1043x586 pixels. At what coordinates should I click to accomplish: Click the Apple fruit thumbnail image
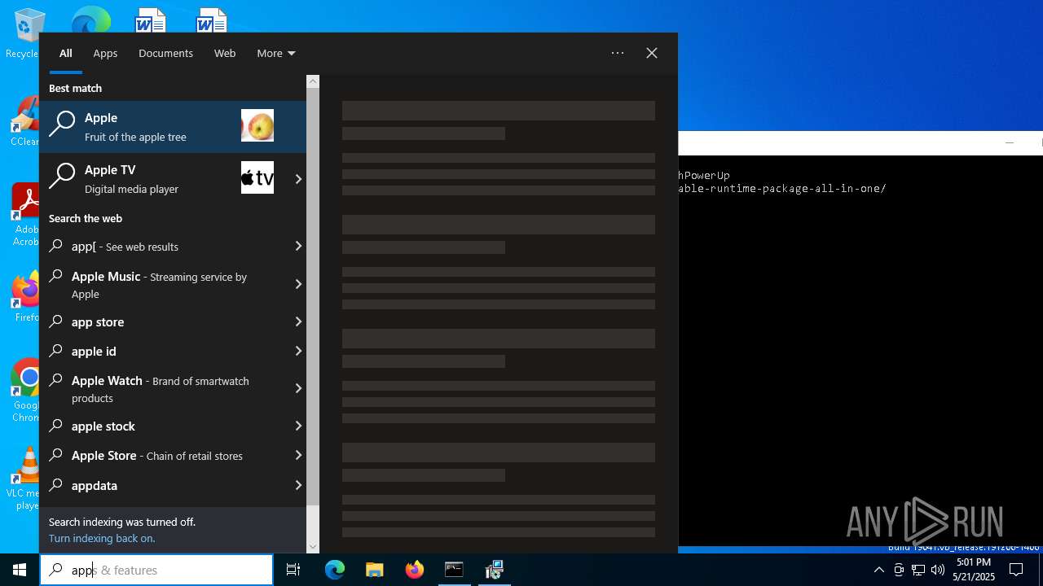[257, 125]
